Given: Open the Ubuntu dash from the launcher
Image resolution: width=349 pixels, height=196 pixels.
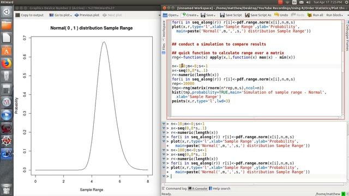Looking at the screenshot, I should coord(6,11).
